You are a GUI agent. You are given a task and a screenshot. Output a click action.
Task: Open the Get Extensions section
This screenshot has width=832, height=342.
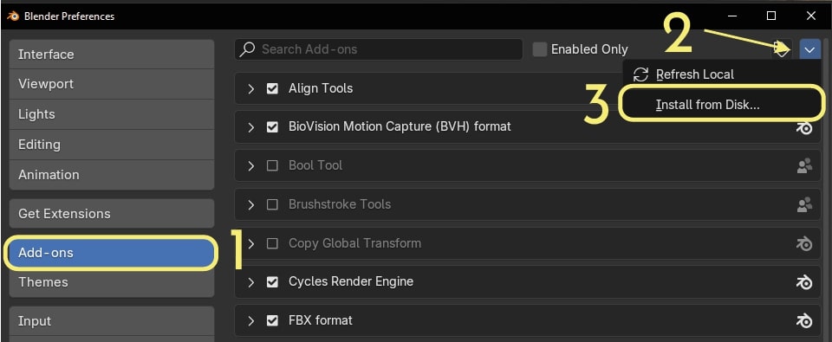coord(112,214)
